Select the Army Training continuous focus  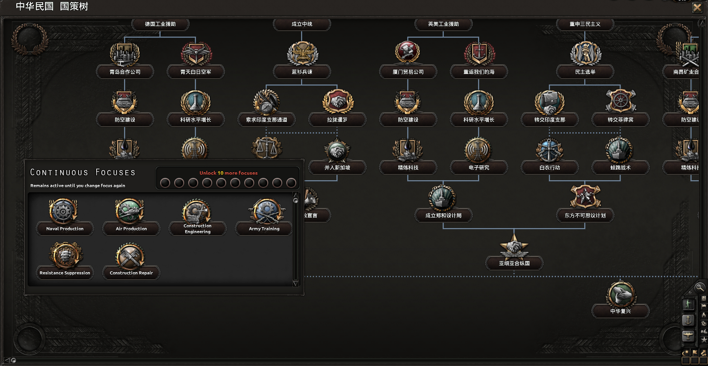(264, 217)
